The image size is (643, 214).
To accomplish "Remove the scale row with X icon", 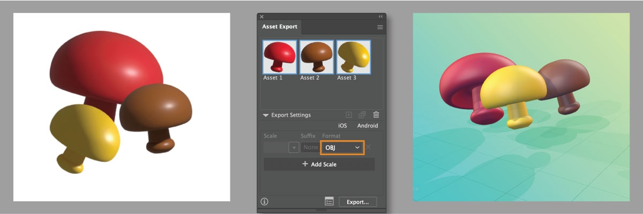I will (x=369, y=147).
